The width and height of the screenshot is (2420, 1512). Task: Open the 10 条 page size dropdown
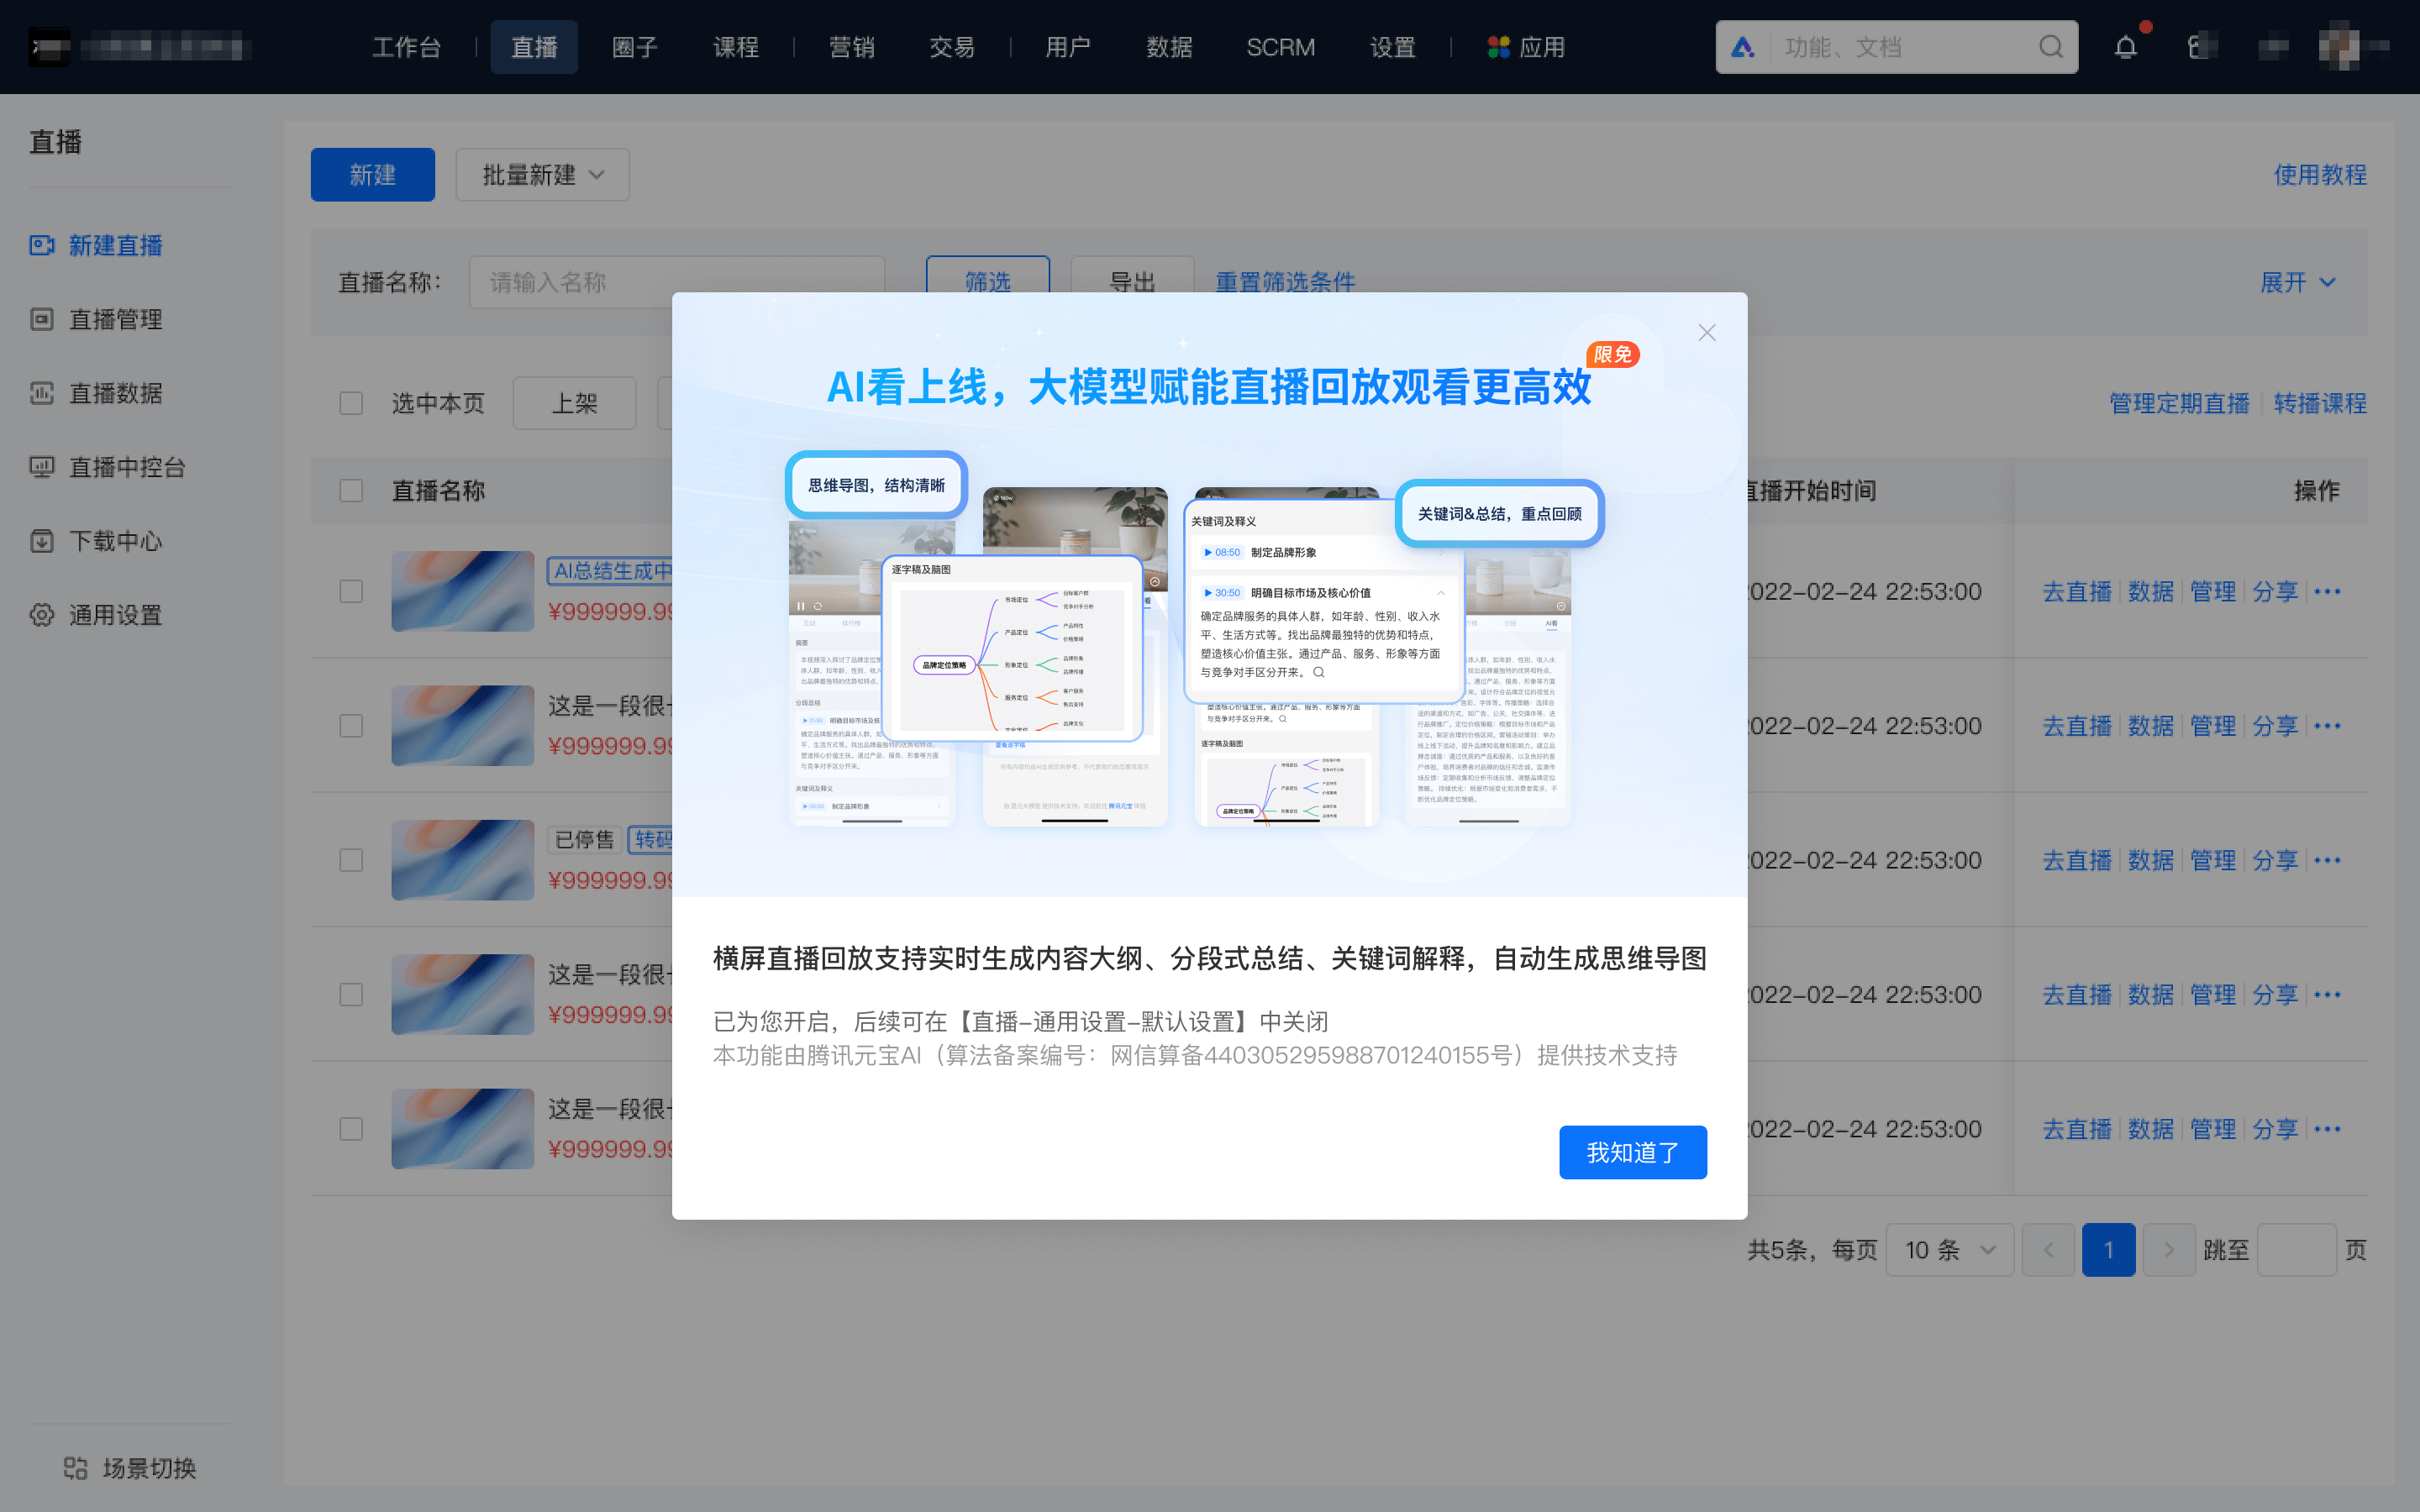point(1949,1250)
